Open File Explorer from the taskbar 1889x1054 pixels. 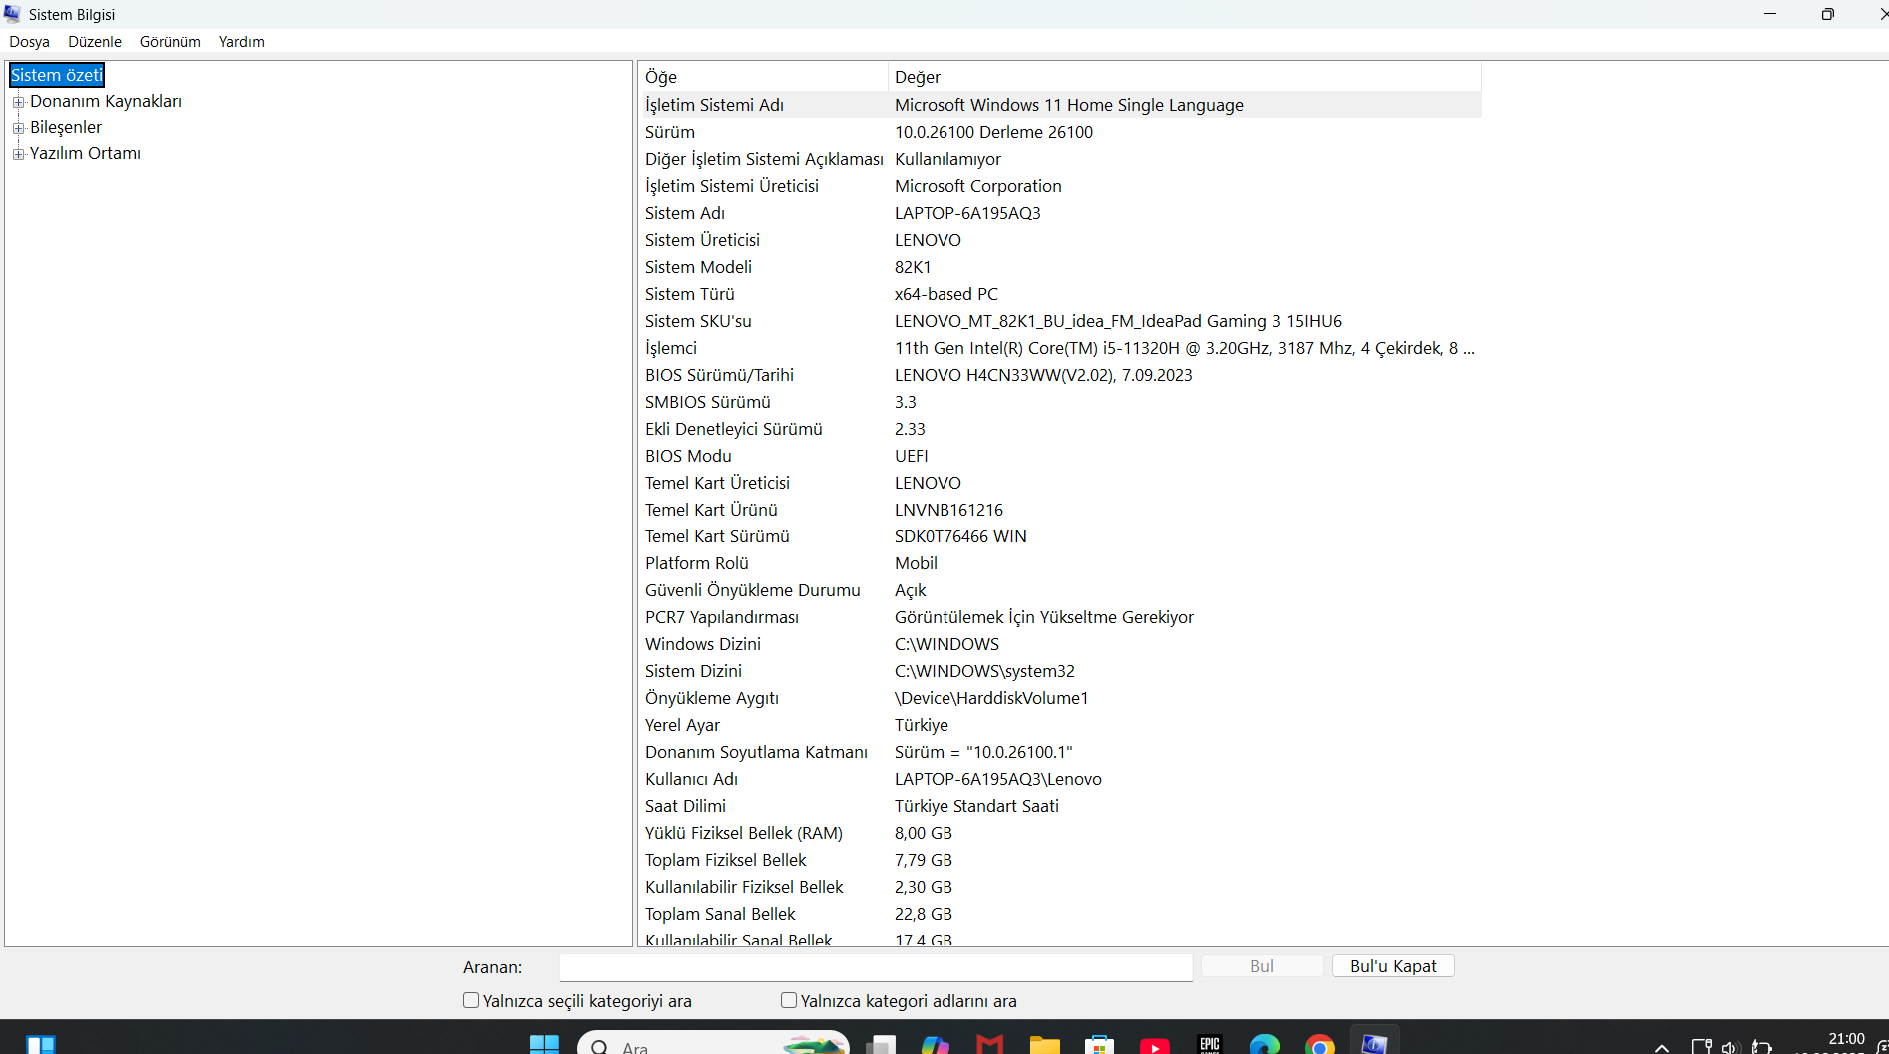[x=1044, y=1045]
